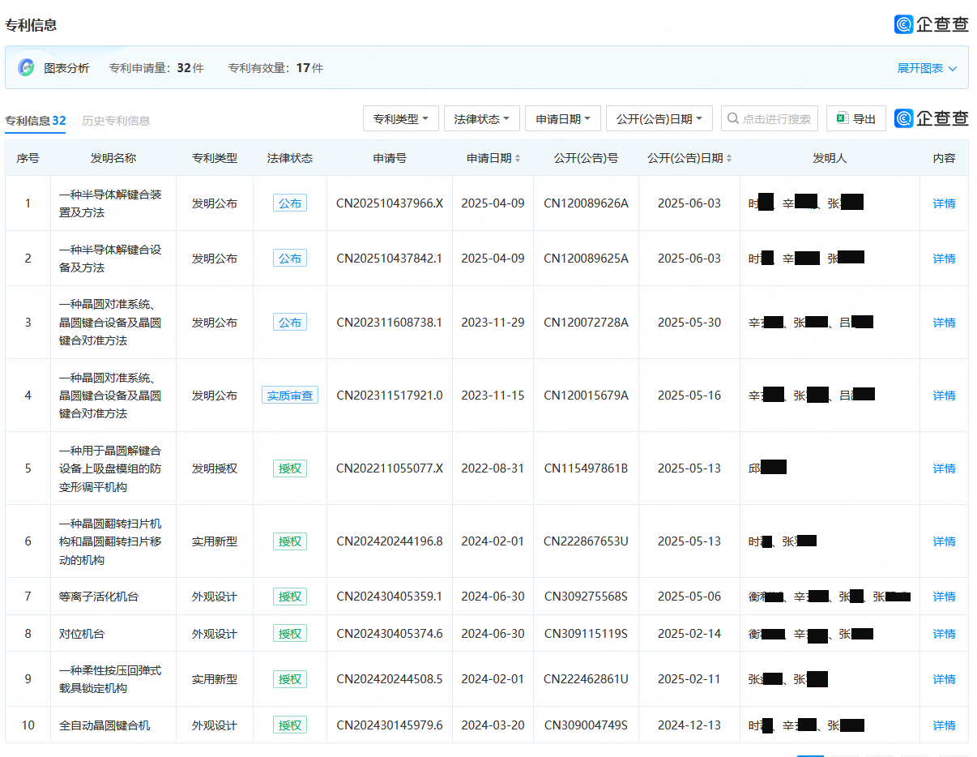The image size is (977, 757).
Task: Click patent name 等离子活化机台
Action: pyautogui.click(x=99, y=597)
